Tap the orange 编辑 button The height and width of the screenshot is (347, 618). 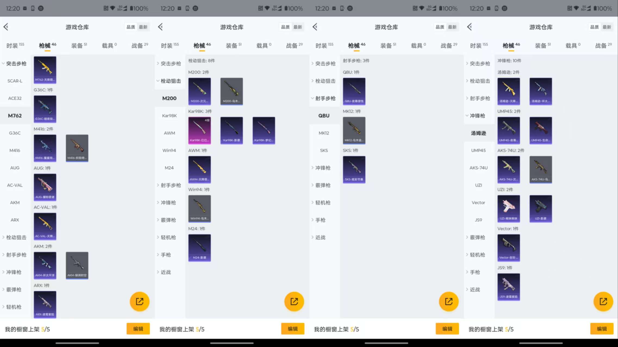click(138, 329)
